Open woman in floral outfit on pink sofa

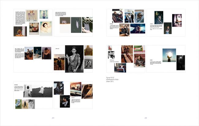tap(140, 61)
